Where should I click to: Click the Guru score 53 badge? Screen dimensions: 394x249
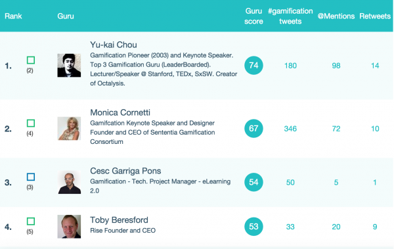coord(253,227)
